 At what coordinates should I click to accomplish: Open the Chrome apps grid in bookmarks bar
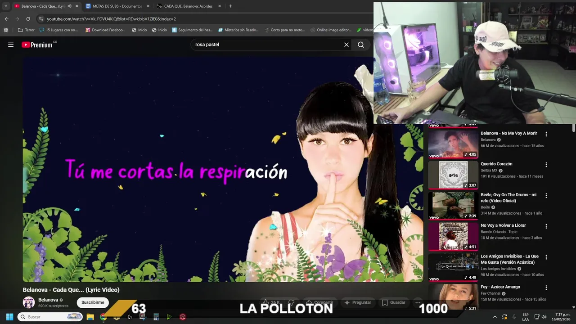[6, 30]
